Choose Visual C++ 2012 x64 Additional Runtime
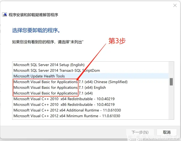This screenshot has width=181, height=141. [67, 110]
